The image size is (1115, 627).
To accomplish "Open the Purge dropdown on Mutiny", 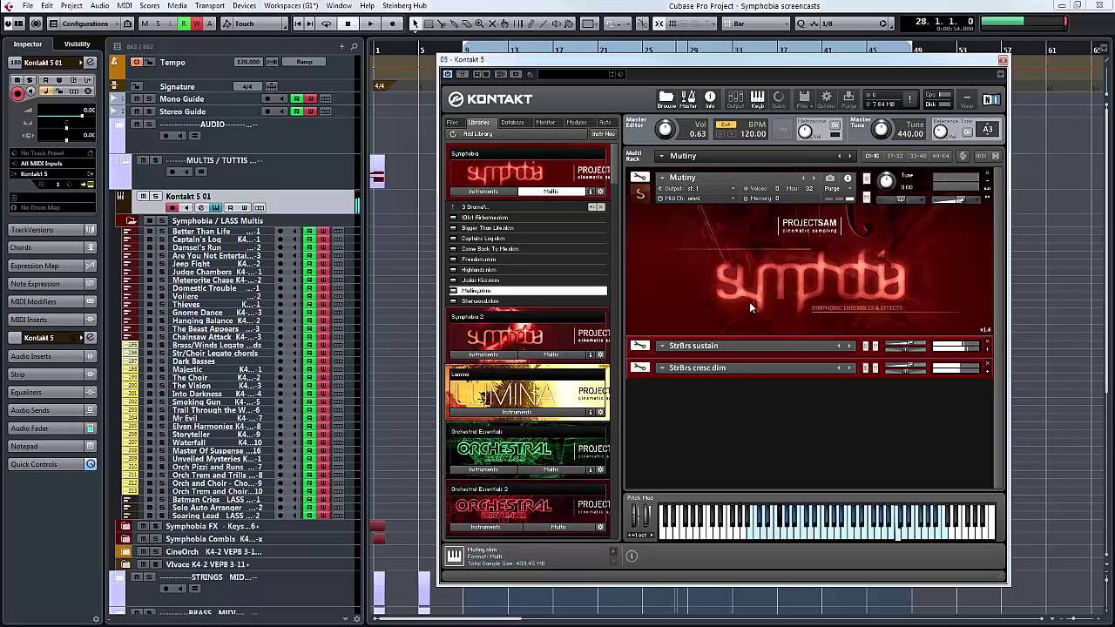I will [837, 189].
